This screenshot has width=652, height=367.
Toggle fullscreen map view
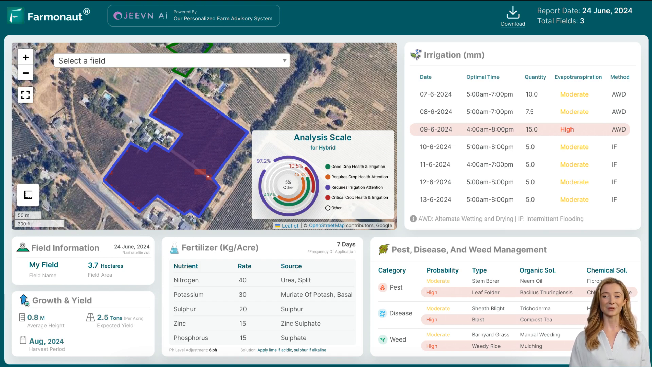click(x=25, y=94)
